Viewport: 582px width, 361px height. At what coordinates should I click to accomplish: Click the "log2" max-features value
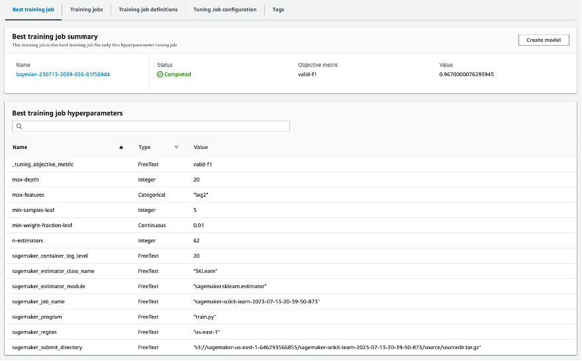coord(201,195)
